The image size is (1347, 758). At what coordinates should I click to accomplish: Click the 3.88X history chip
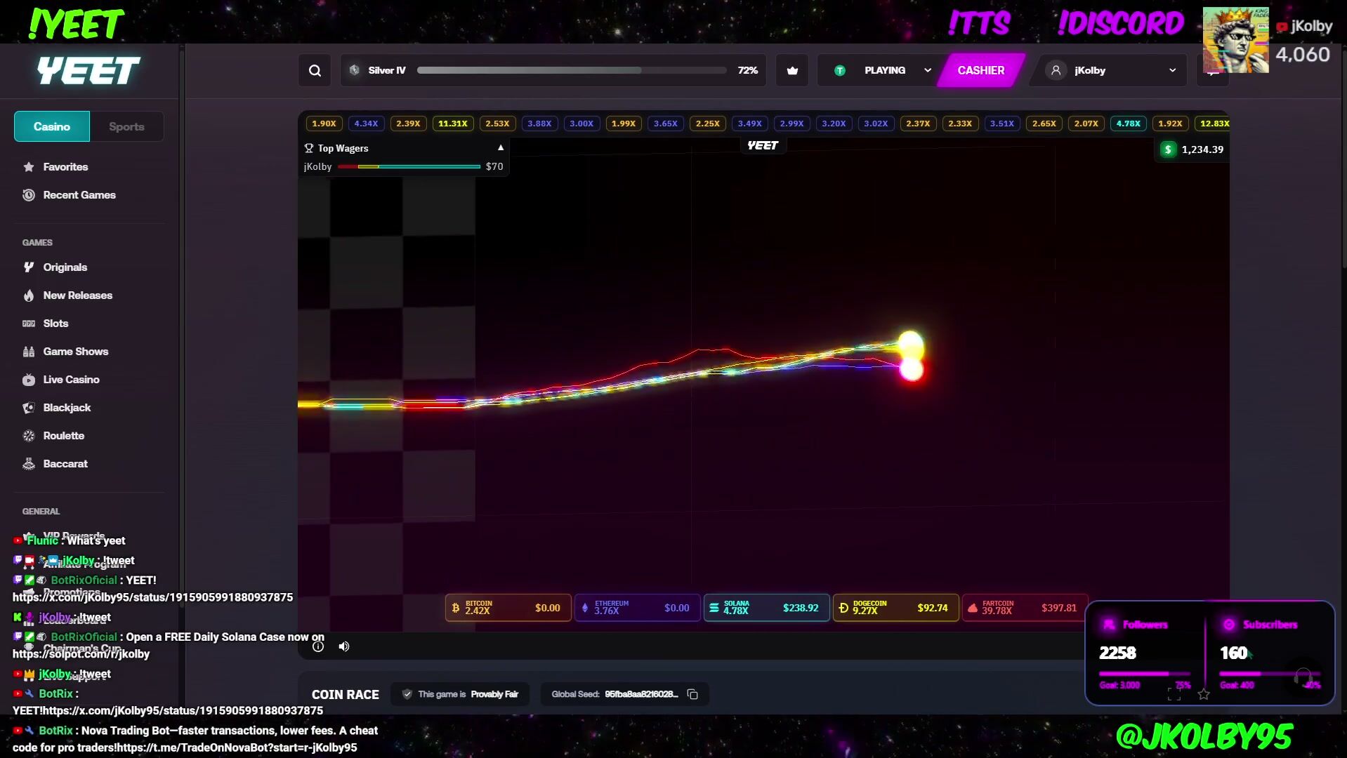(539, 124)
